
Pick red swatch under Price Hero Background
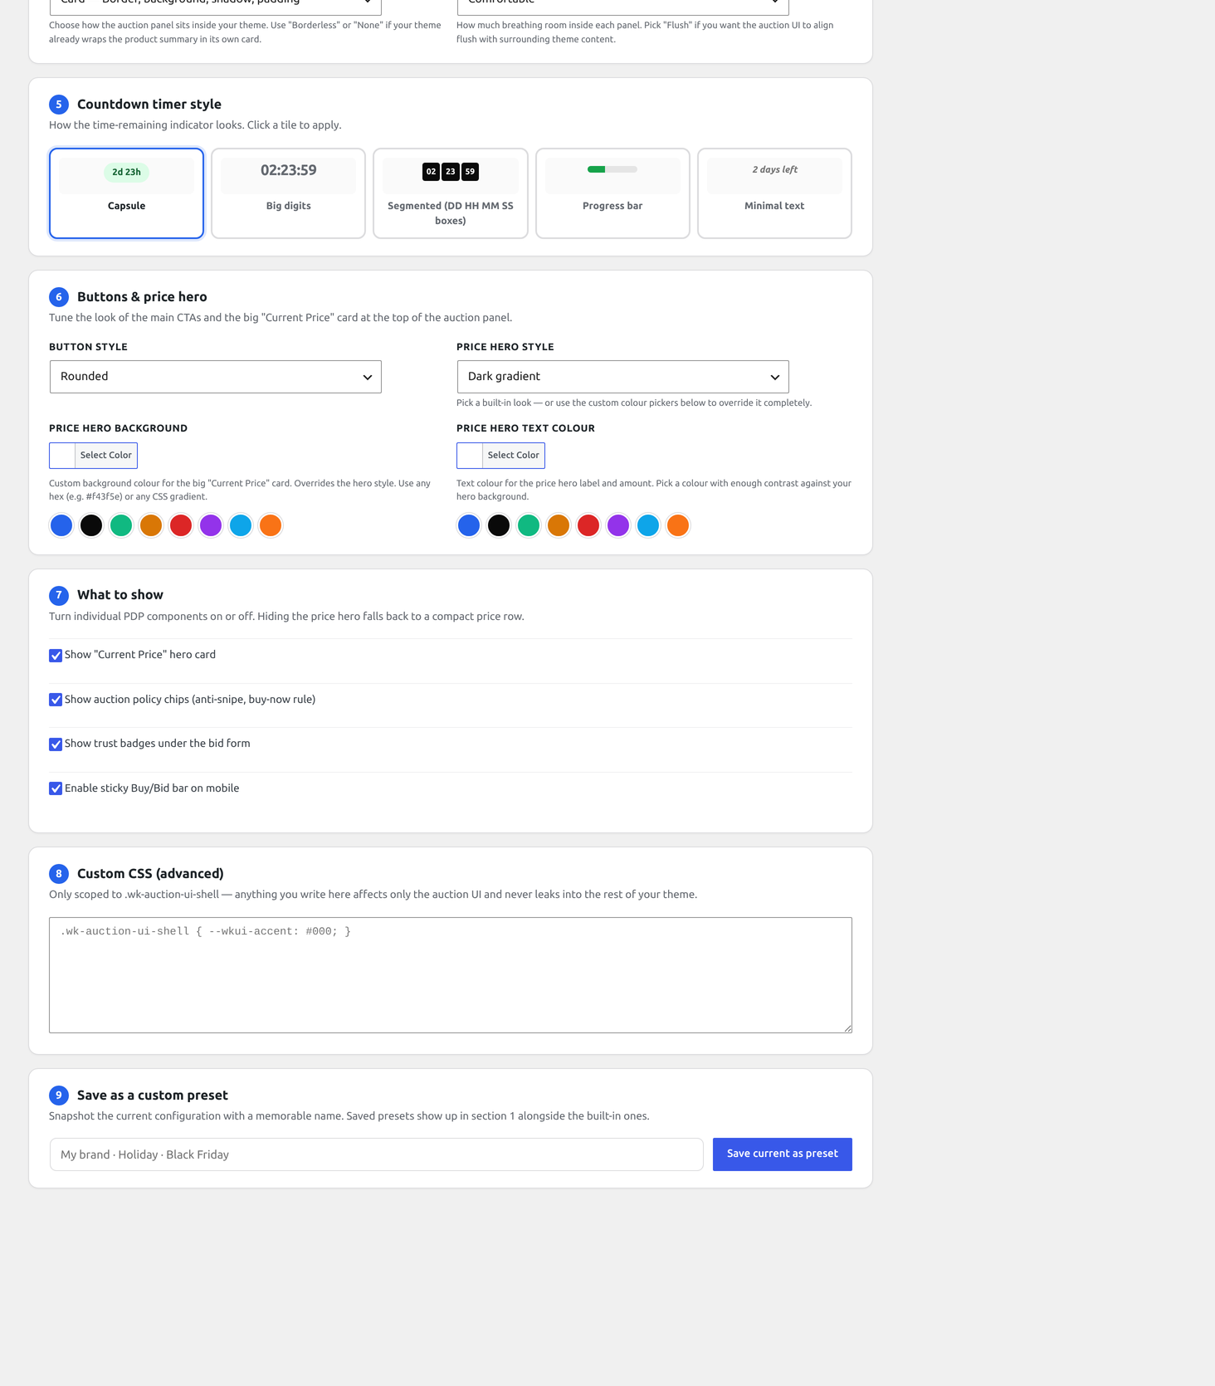coord(181,525)
